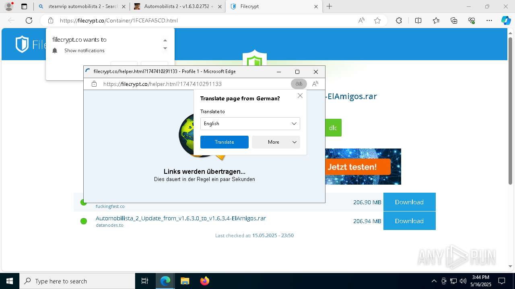The width and height of the screenshot is (515, 289).
Task: Toggle the translate icon in popup address bar
Action: (299, 84)
